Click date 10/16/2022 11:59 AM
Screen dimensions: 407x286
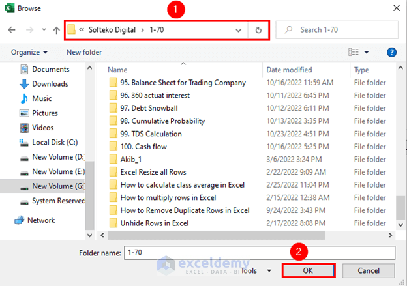(x=300, y=83)
